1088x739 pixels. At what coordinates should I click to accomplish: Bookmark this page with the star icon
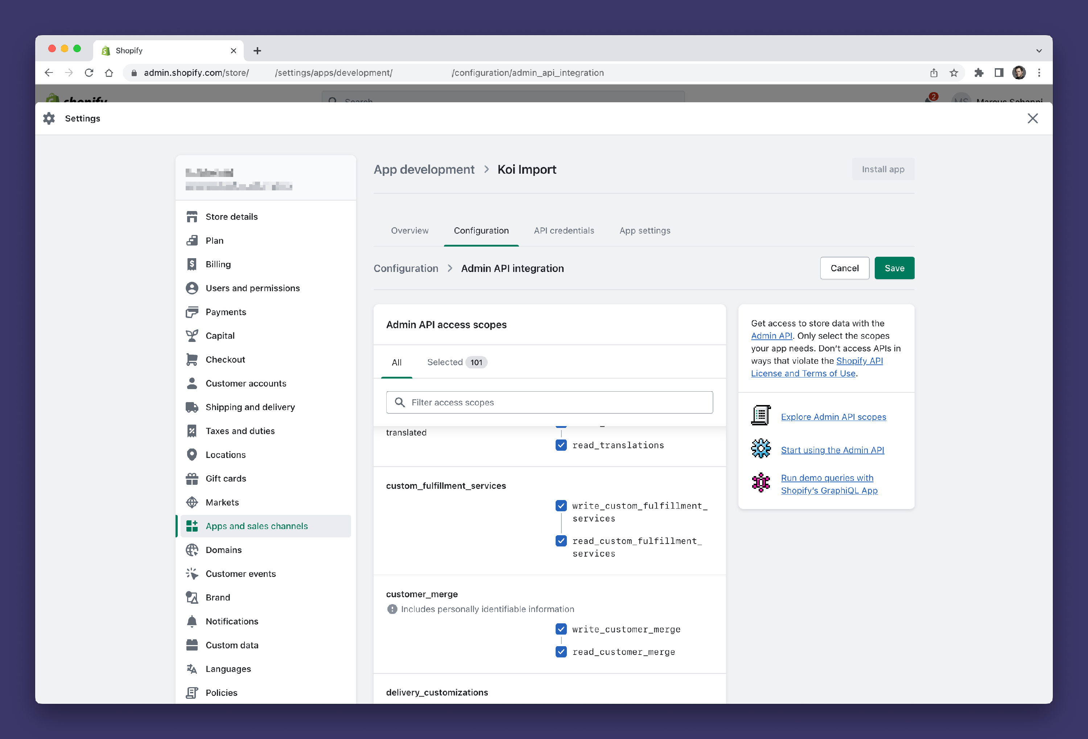[954, 73]
